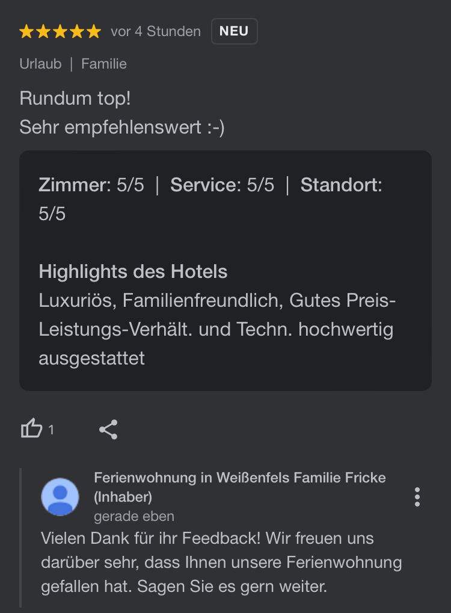Like the review with thumbs-up icon

click(x=31, y=429)
